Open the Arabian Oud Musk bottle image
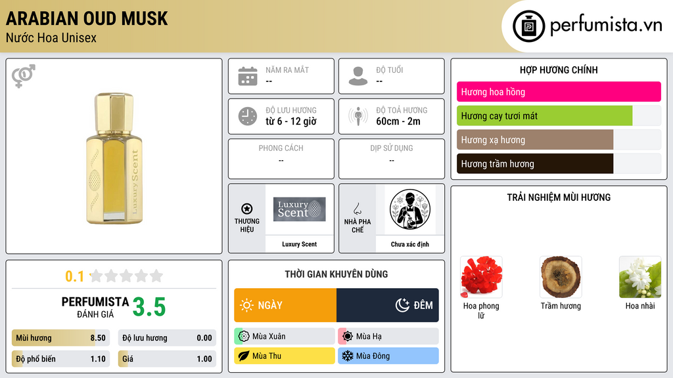The width and height of the screenshot is (673, 378). 114,158
